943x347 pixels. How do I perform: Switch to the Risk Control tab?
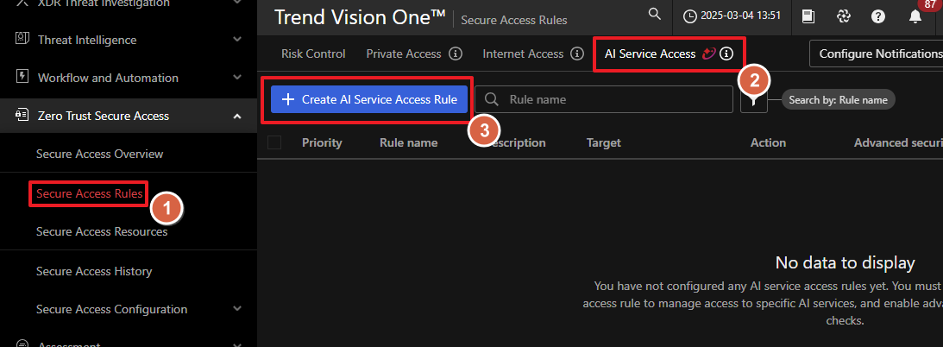click(x=313, y=54)
